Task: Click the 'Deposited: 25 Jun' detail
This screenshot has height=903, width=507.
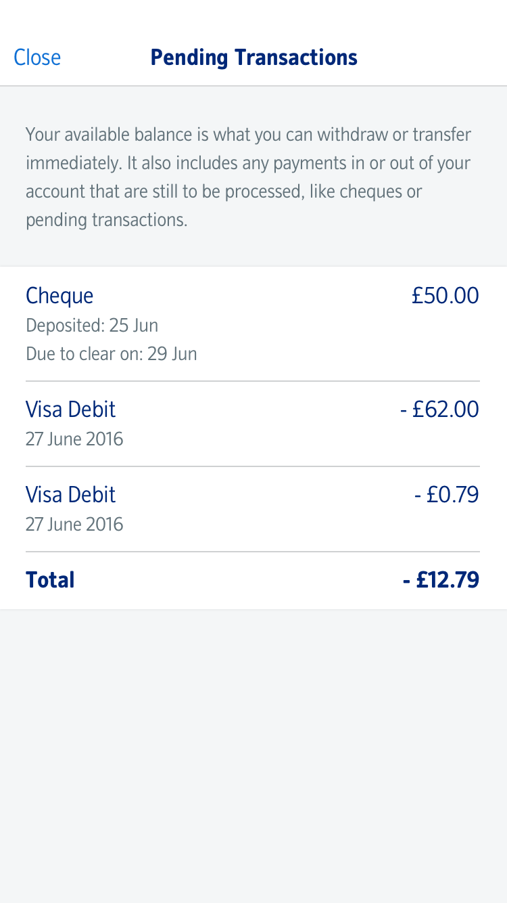Action: [92, 326]
